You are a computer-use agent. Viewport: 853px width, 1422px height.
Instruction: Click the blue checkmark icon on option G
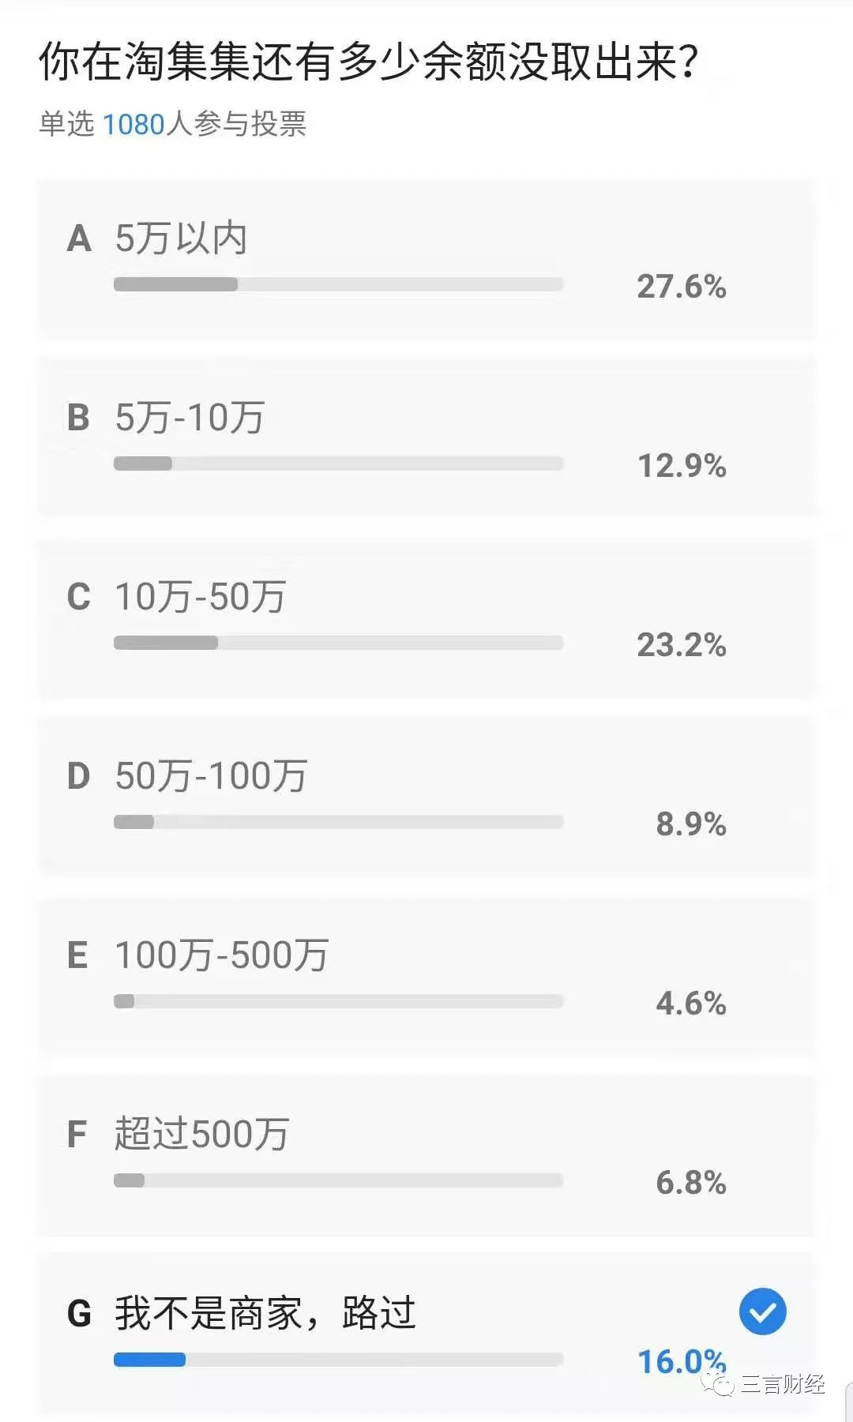coord(762,1311)
